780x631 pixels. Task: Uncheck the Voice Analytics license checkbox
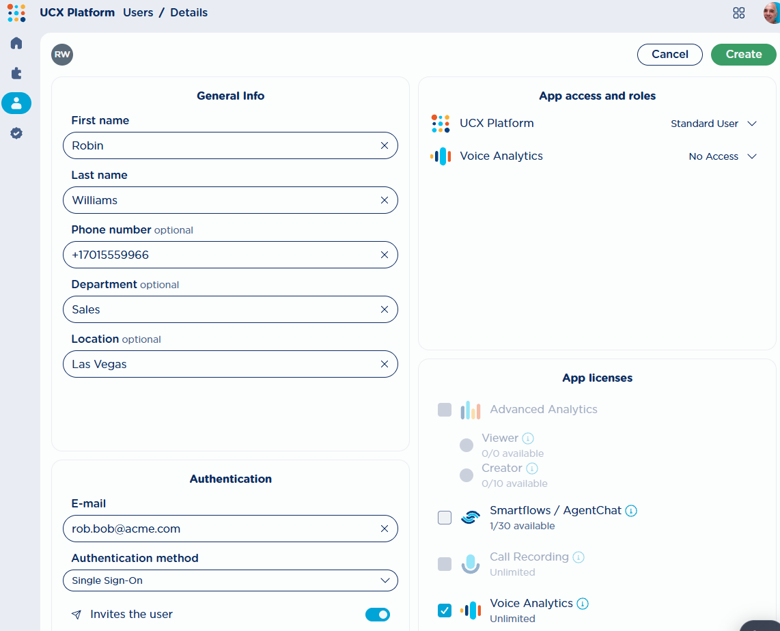click(x=445, y=610)
